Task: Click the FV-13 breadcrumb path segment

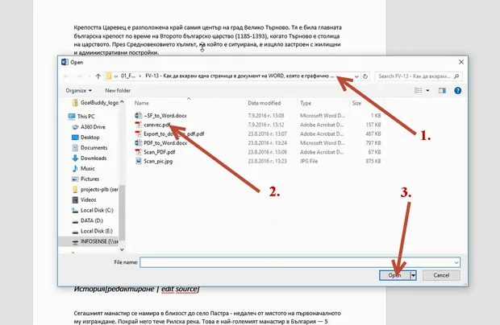Action: pos(240,76)
